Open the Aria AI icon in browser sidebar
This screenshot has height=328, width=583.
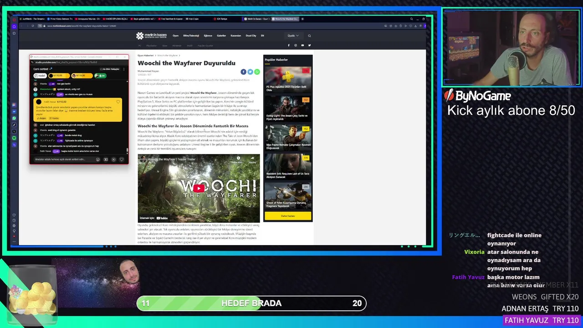(14, 105)
